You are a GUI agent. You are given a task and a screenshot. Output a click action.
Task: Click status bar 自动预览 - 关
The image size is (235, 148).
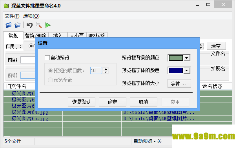[x=148, y=141]
